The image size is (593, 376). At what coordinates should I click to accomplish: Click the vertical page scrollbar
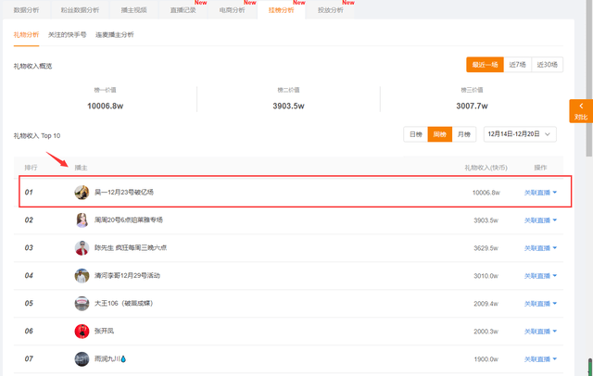tap(589, 78)
